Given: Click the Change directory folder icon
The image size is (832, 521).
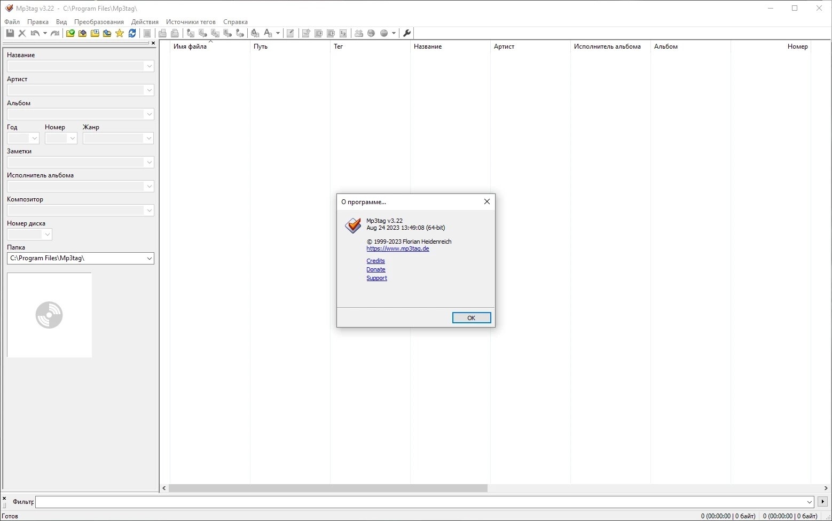Looking at the screenshot, I should tap(70, 33).
